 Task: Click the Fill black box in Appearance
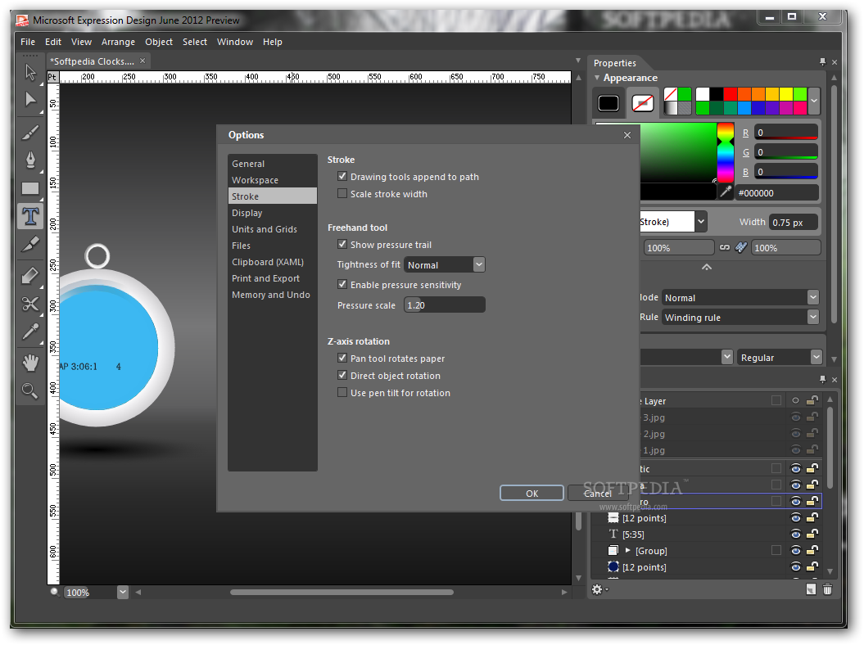[x=608, y=103]
